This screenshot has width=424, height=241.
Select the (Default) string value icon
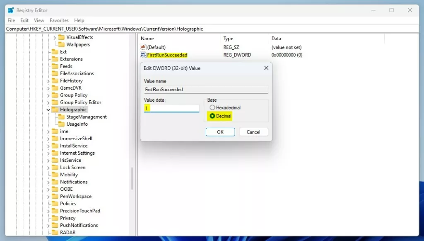143,47
